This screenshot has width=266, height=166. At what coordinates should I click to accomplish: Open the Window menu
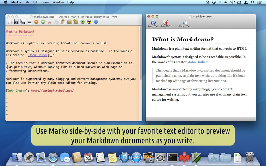coord(58,2)
